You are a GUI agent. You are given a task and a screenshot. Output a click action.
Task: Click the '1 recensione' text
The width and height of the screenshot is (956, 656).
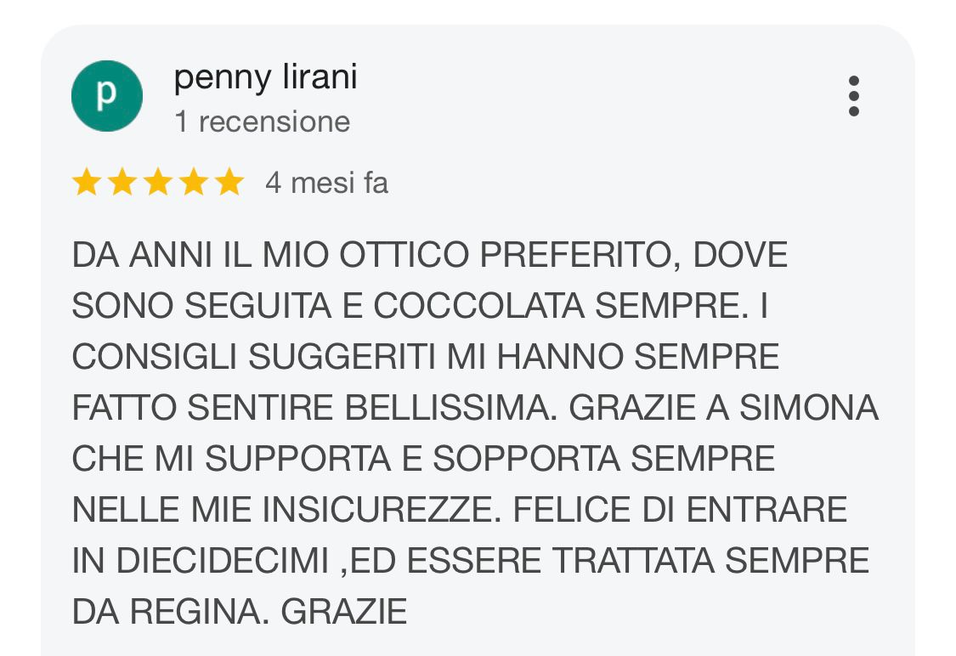(262, 122)
